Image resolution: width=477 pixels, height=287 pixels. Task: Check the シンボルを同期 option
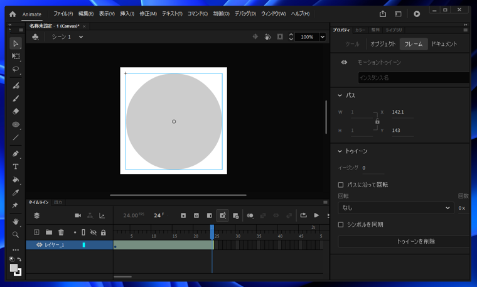coord(341,224)
